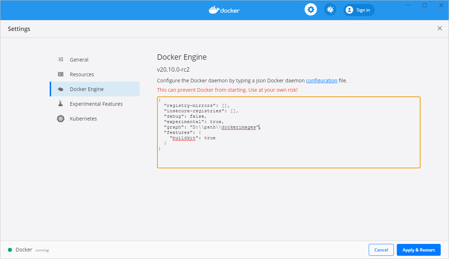
Task: Open the Resources settings section
Action: click(82, 74)
